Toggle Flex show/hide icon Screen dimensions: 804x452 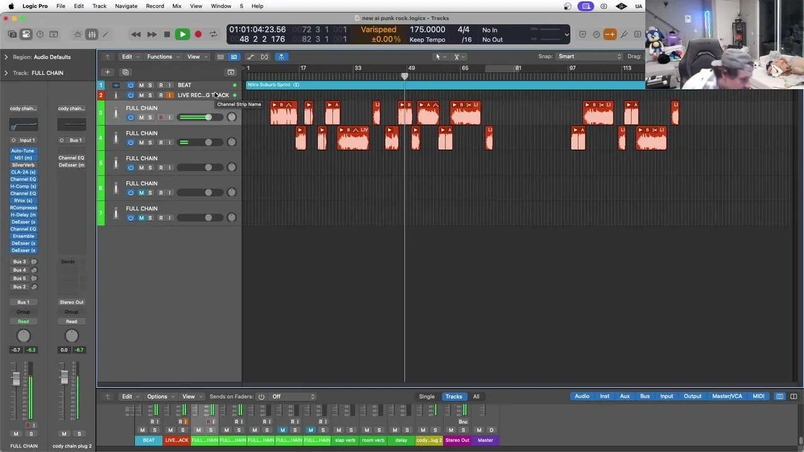point(264,56)
